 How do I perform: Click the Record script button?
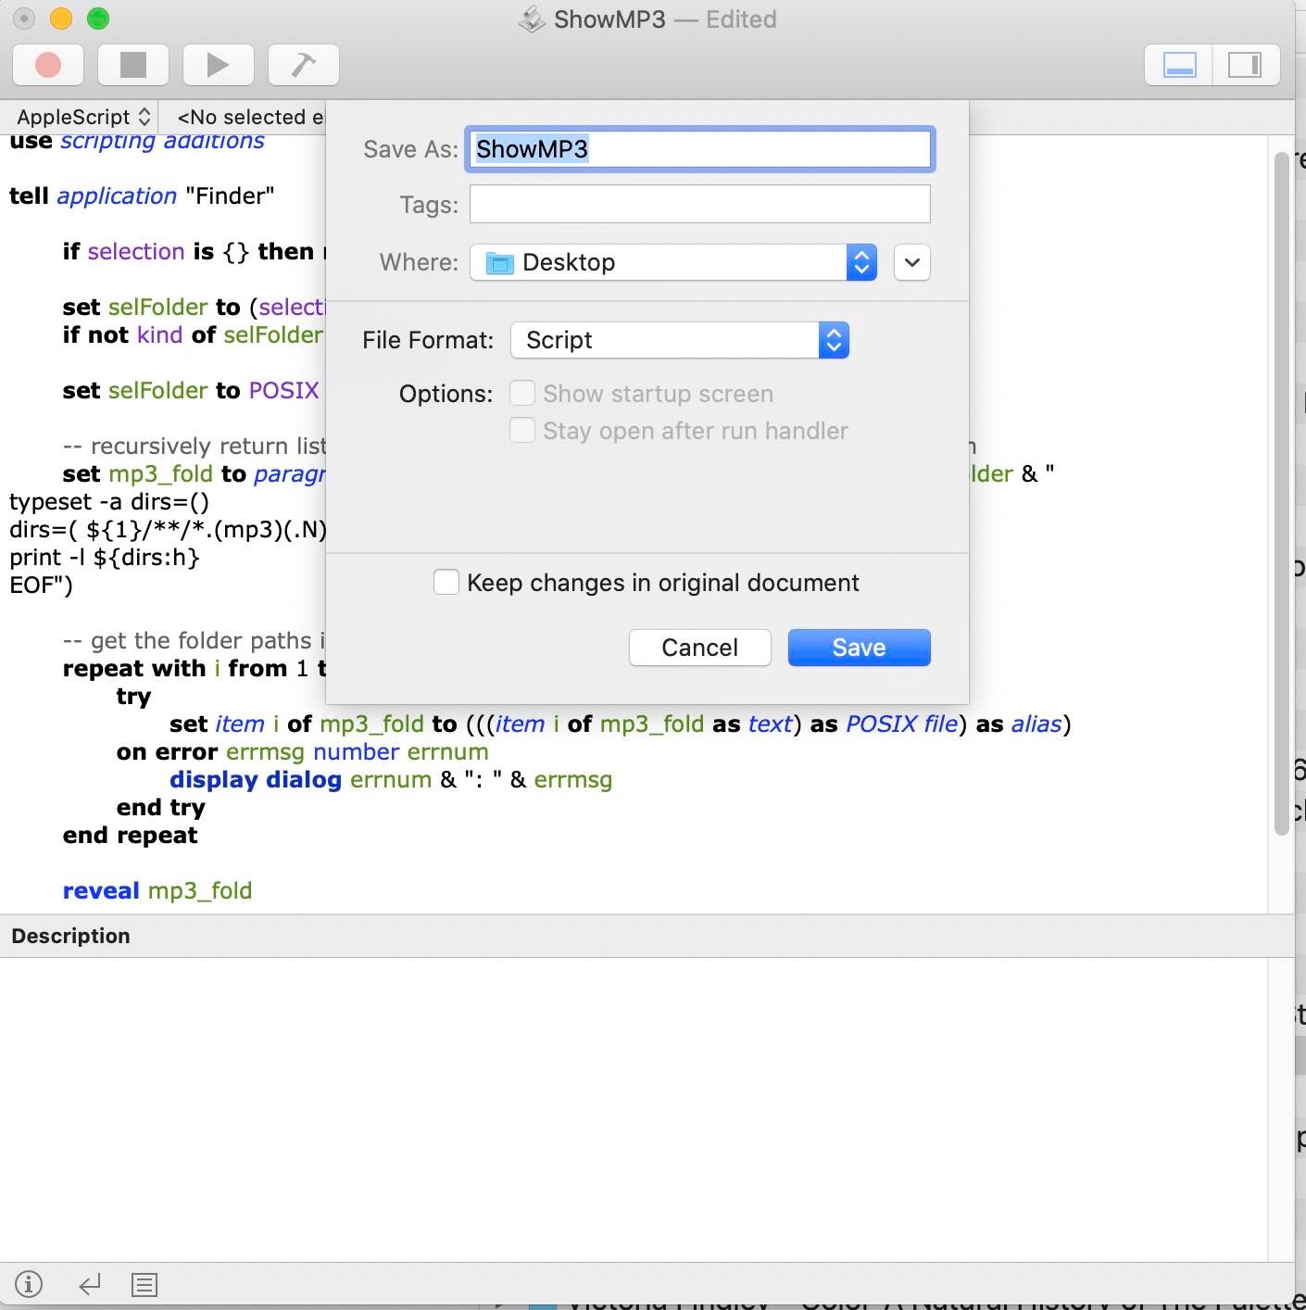click(48, 65)
